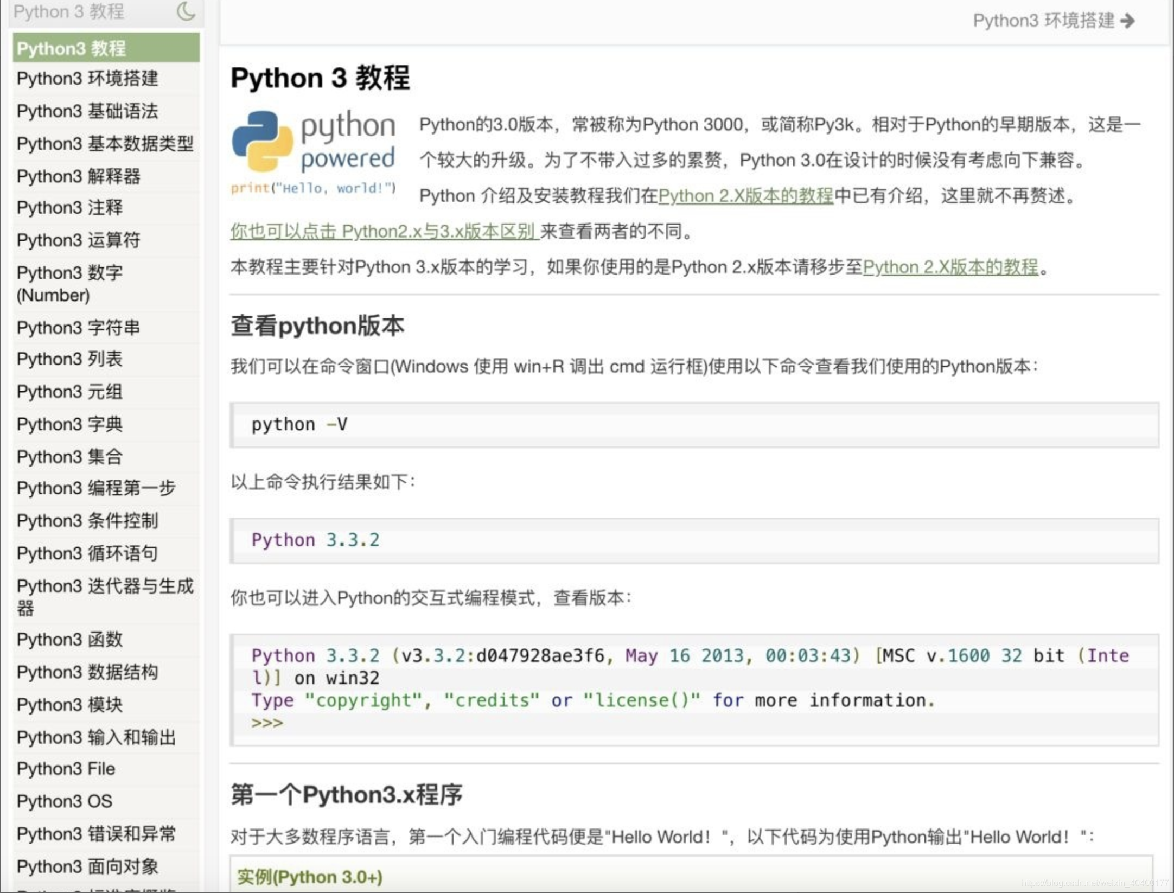This screenshot has width=1174, height=893.
Task: Click Python2.x与3.x版本区别 link
Action: point(384,232)
